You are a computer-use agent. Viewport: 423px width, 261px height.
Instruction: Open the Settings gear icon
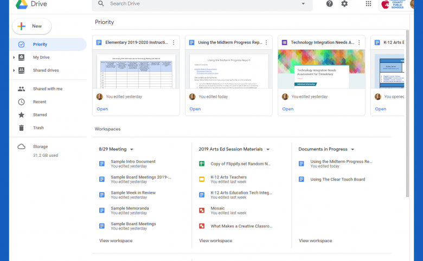pos(344,4)
